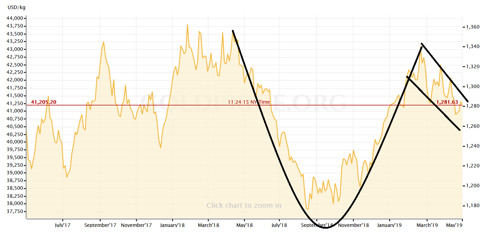Click the USD/kg axis unit label

pos(17,7)
